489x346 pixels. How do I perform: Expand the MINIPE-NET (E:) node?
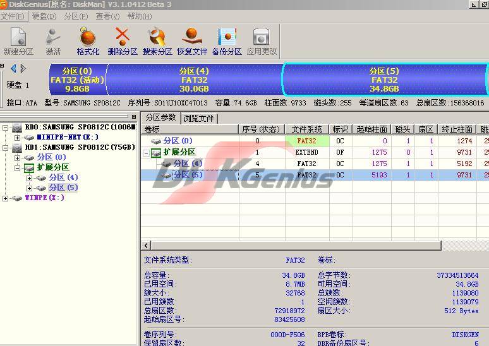tap(17, 138)
